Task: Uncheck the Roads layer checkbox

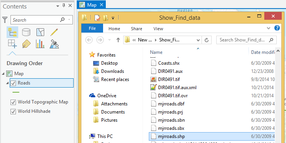Action: coord(13,83)
